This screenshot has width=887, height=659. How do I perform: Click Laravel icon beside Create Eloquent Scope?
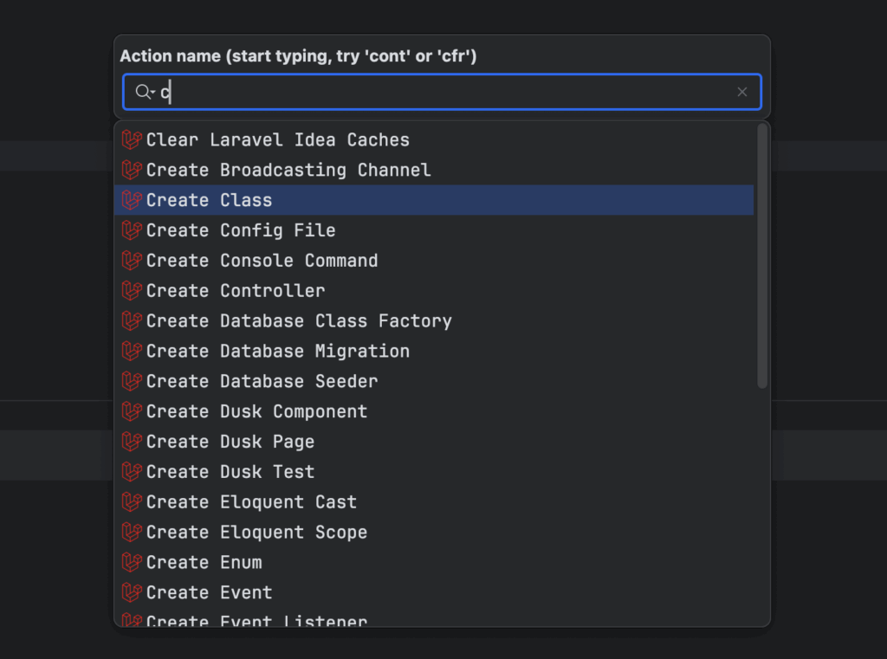[132, 532]
